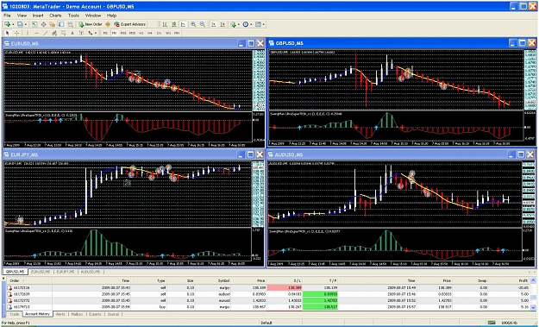The width and height of the screenshot is (539, 327).
Task: Switch timeframe to D1
Action: (159, 33)
